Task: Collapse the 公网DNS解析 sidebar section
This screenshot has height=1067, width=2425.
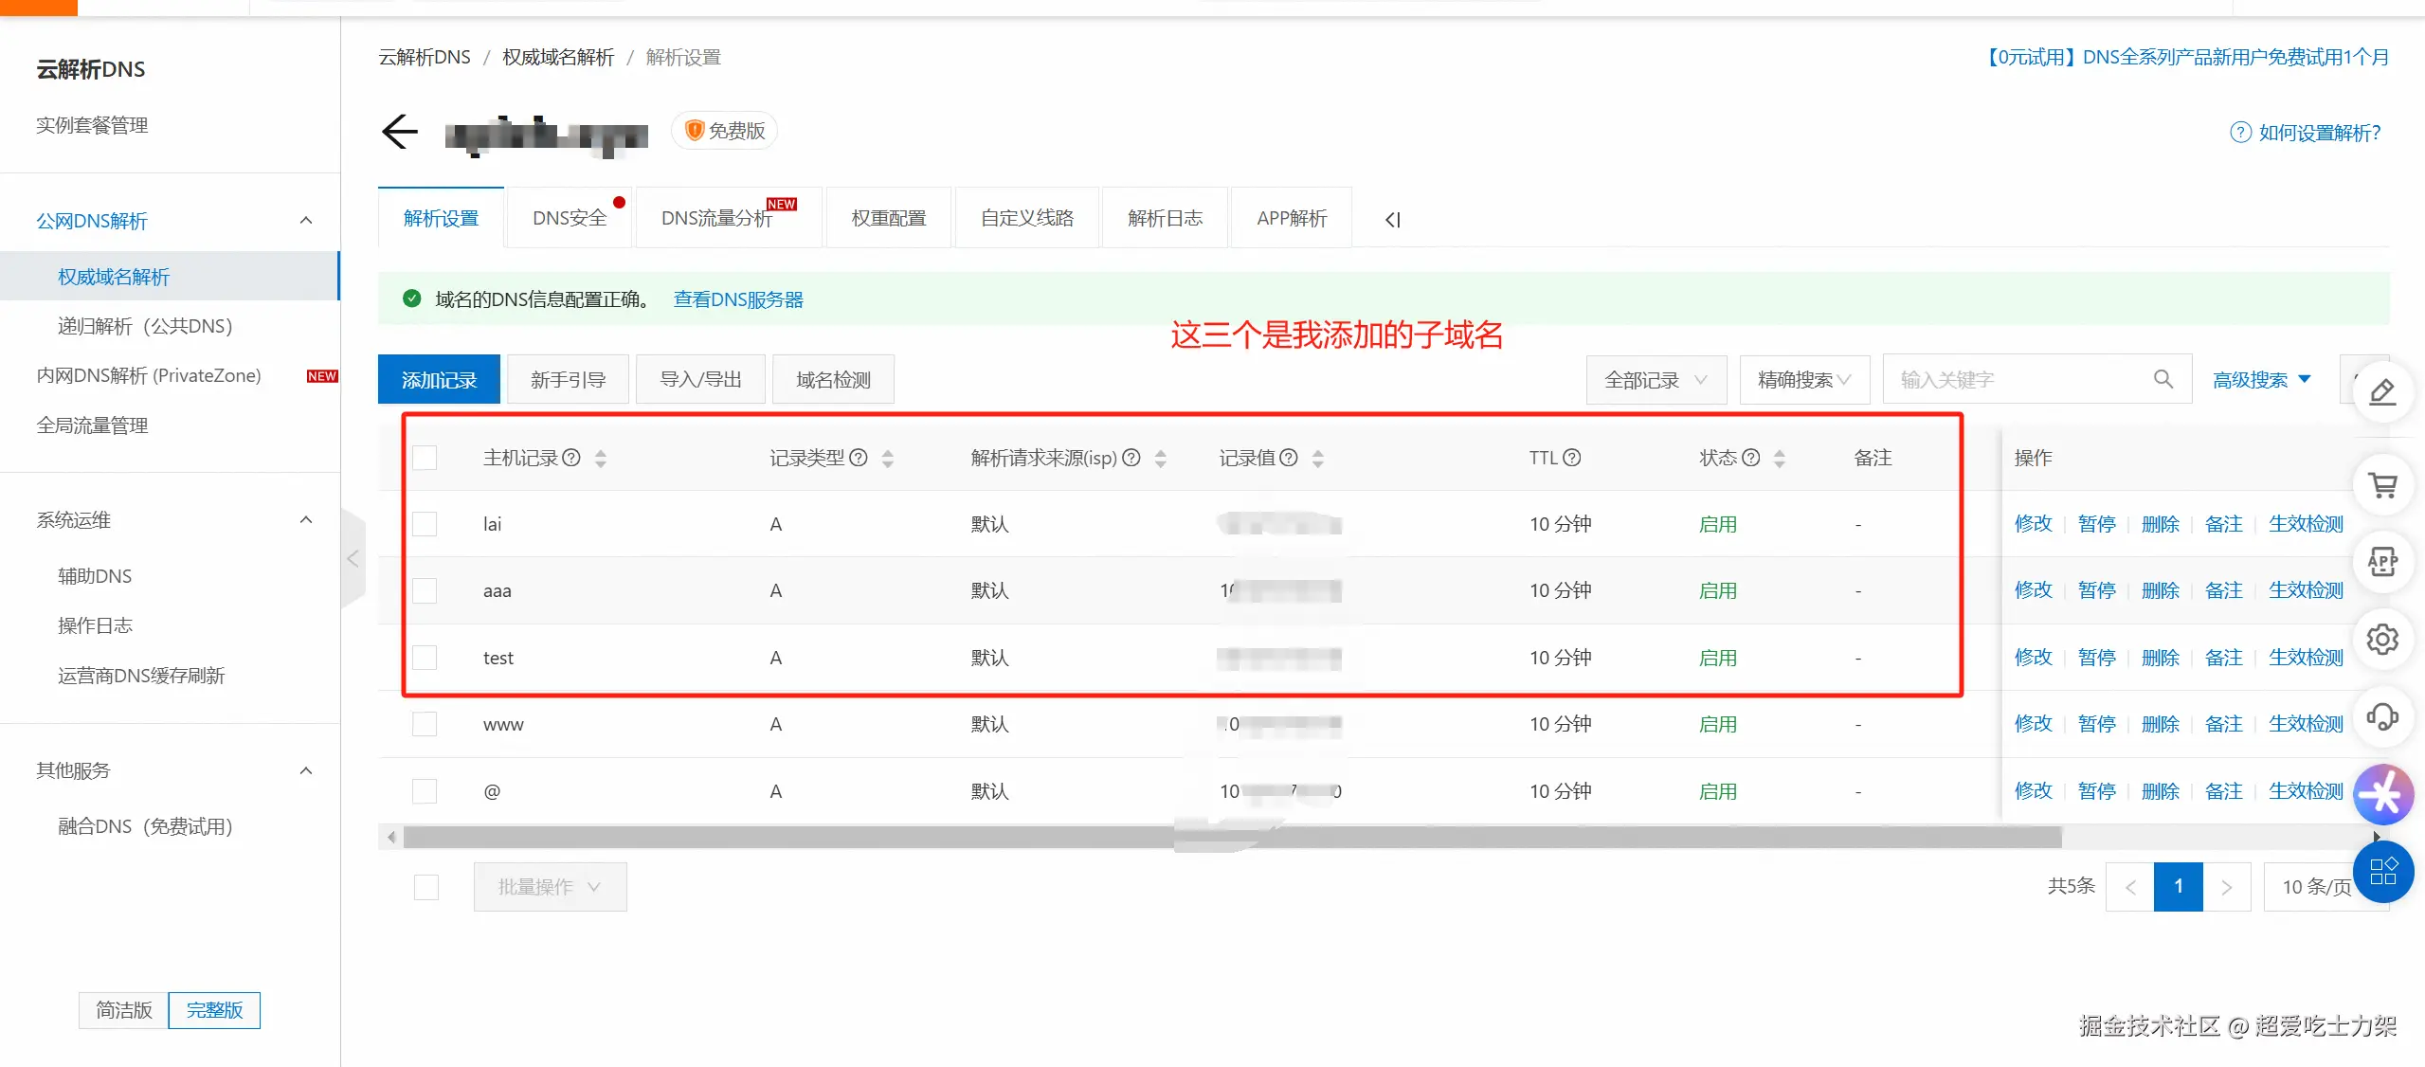Action: (306, 221)
